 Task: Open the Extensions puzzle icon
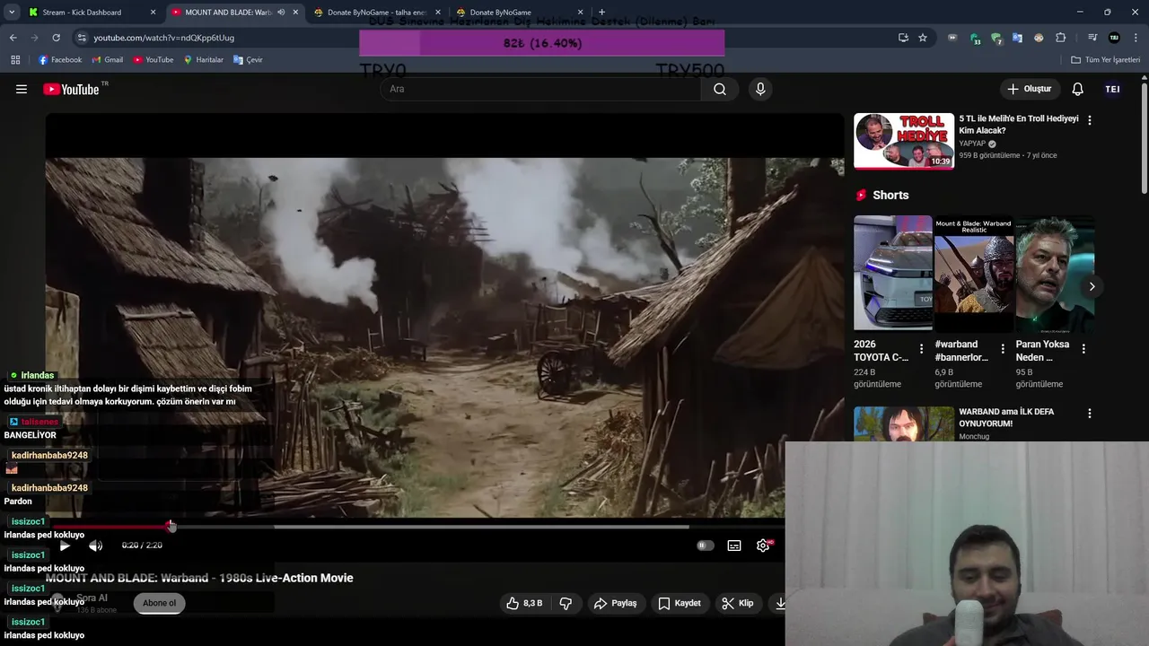1060,38
